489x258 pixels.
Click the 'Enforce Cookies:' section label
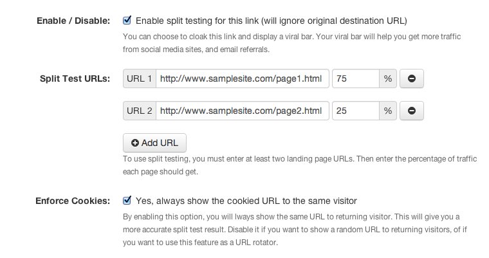[x=75, y=200]
